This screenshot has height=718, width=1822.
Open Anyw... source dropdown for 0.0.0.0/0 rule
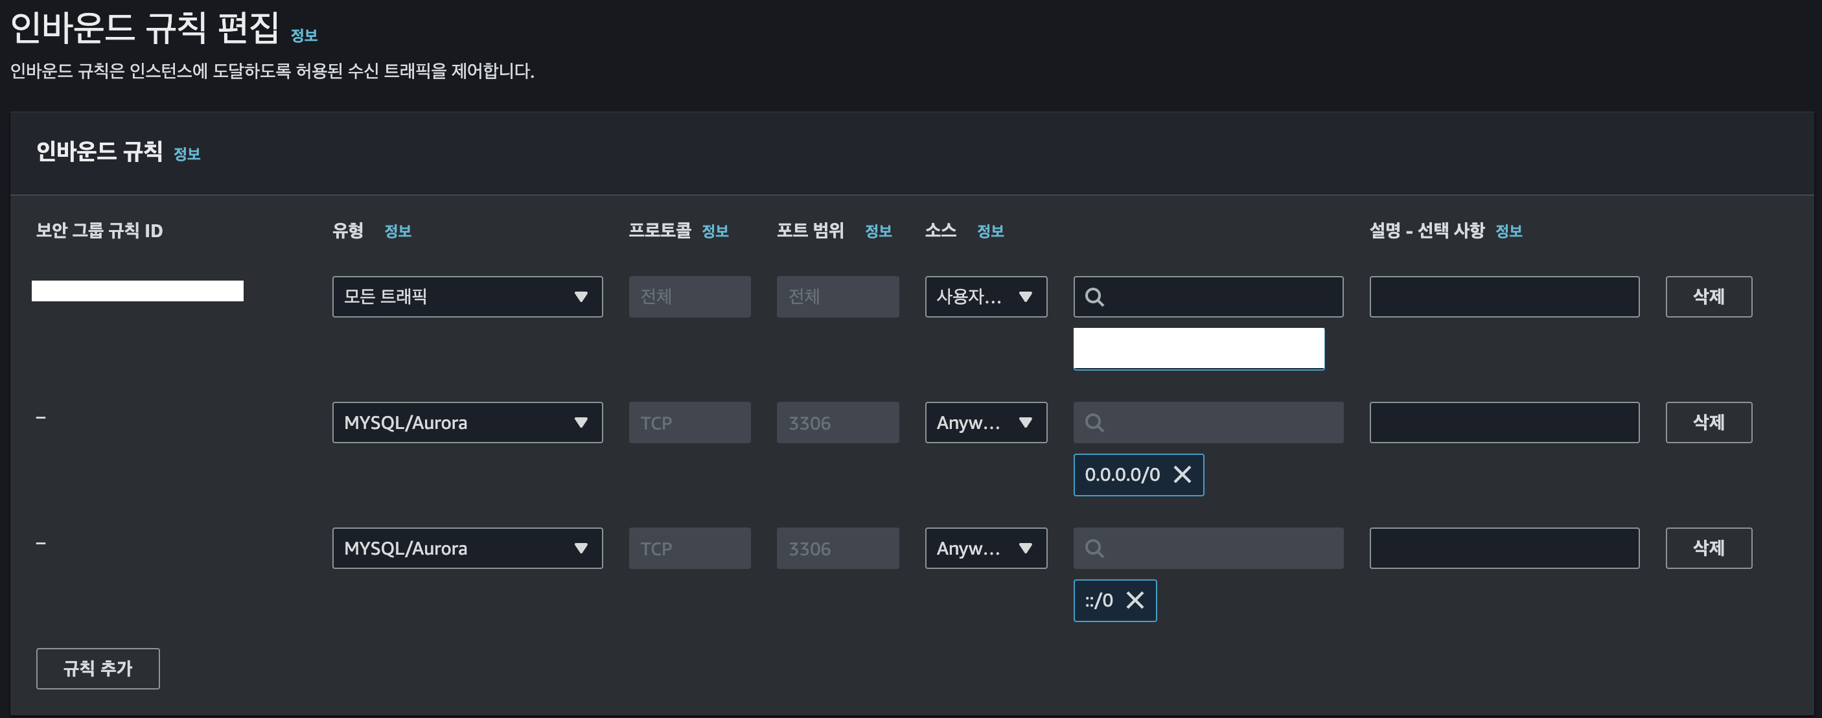(986, 423)
